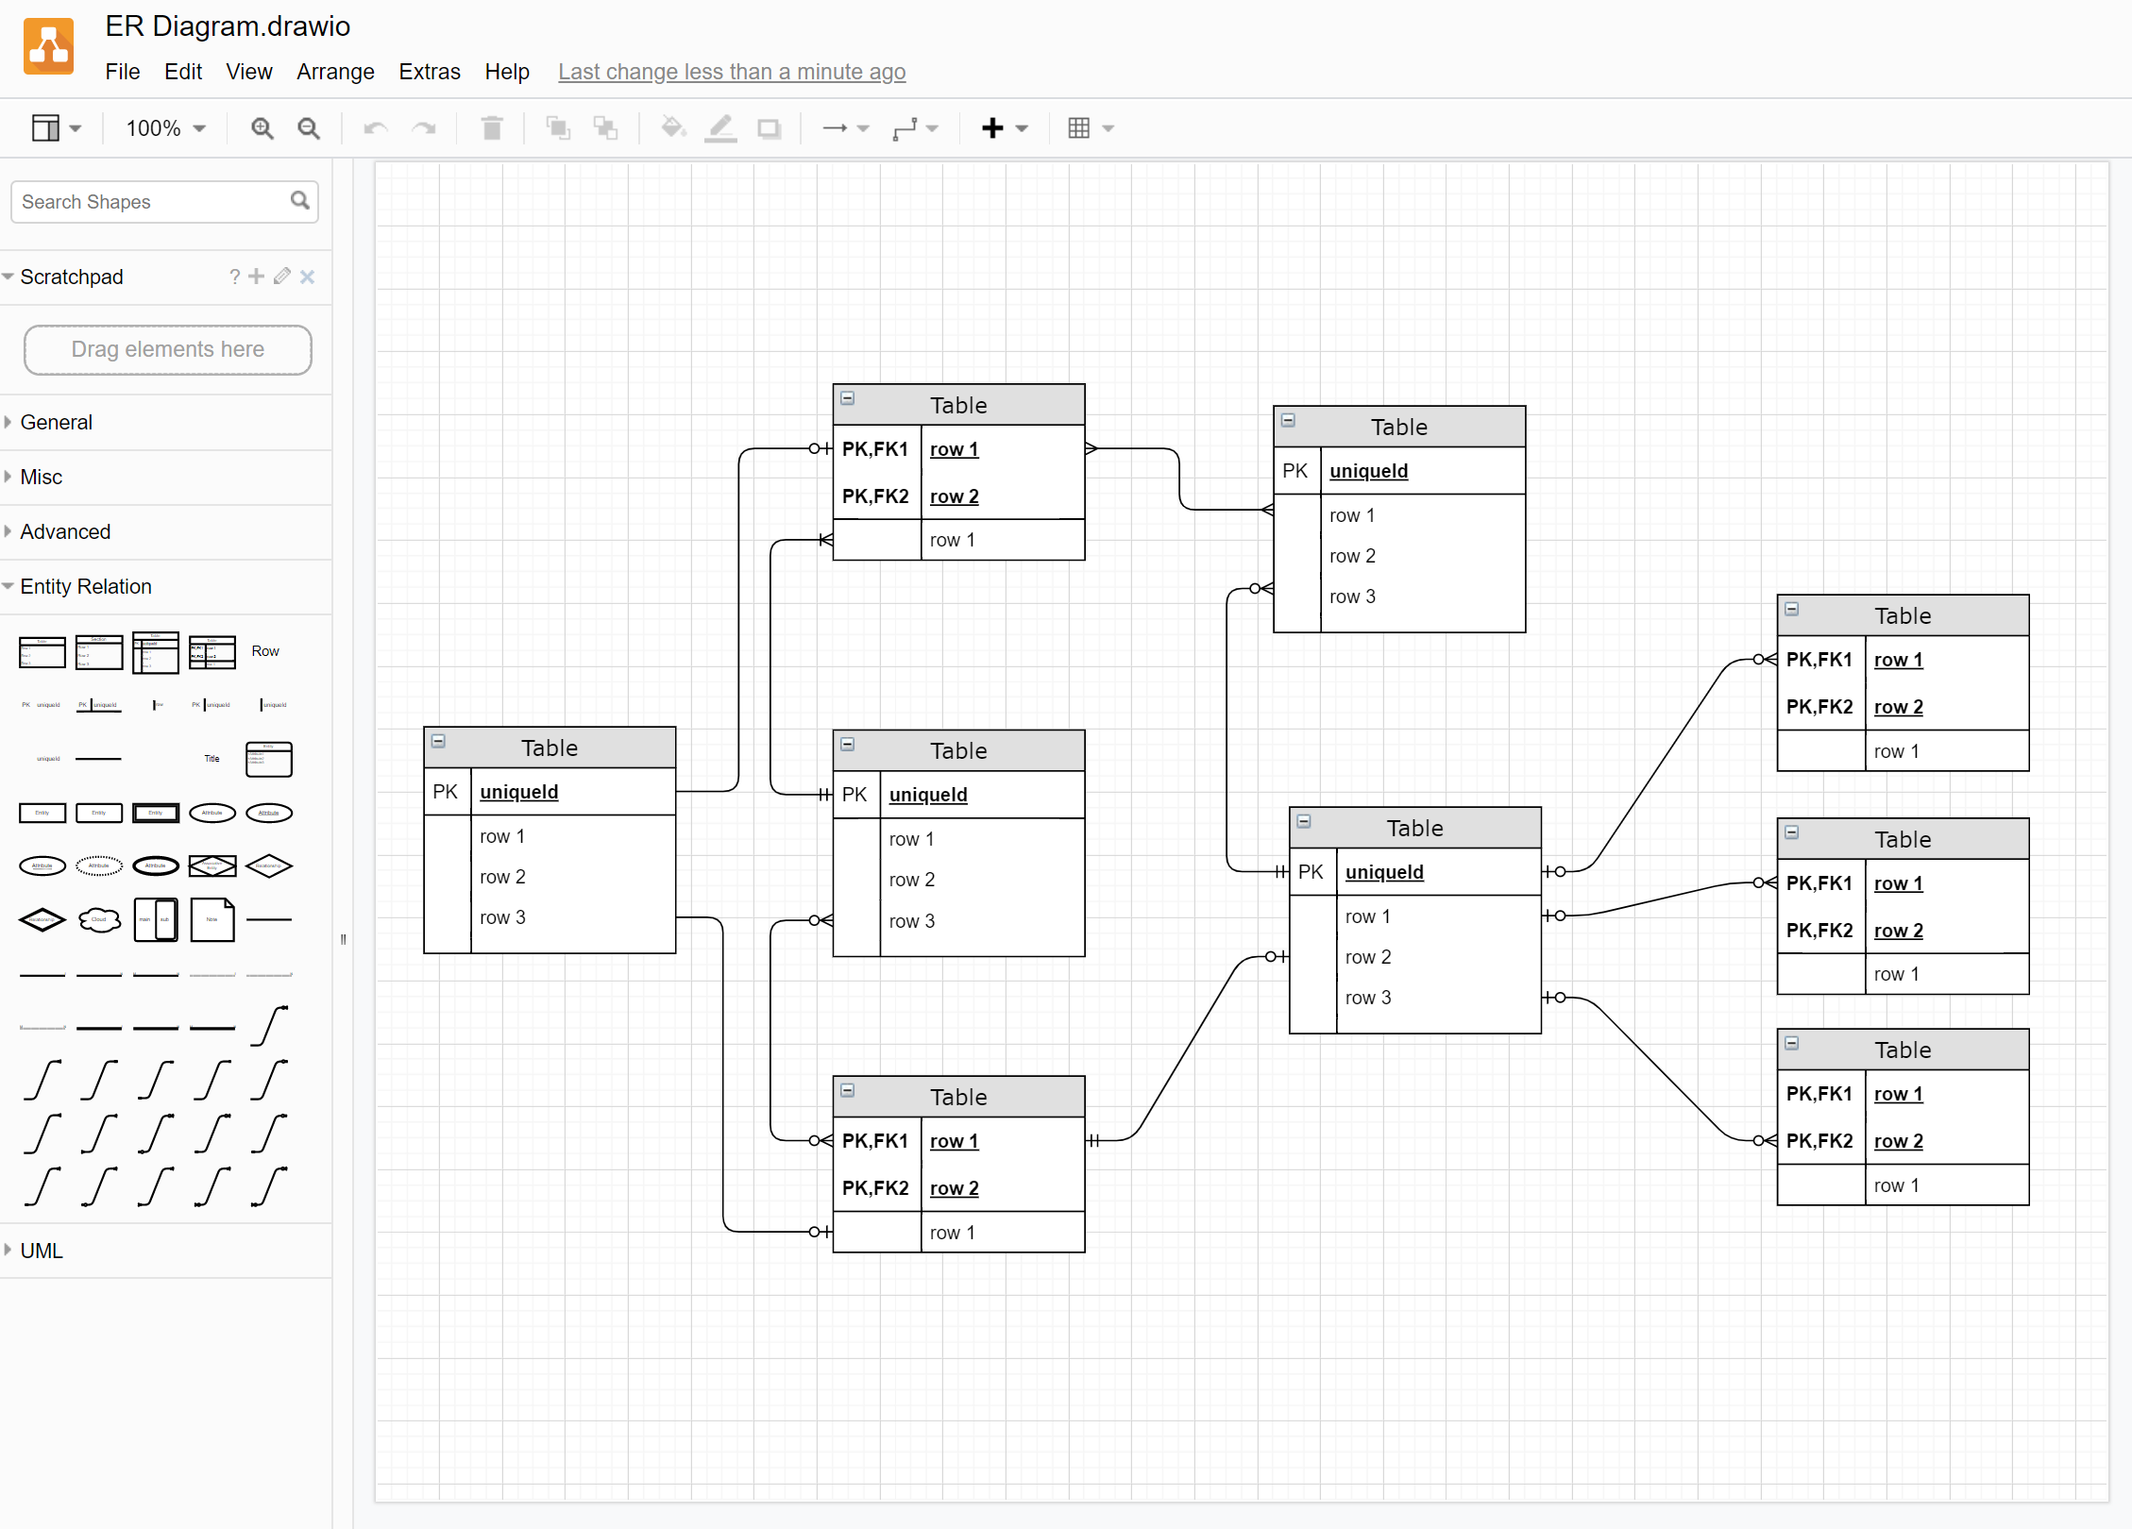The image size is (2132, 1529).
Task: Select the Line Color tool
Action: [x=720, y=128]
